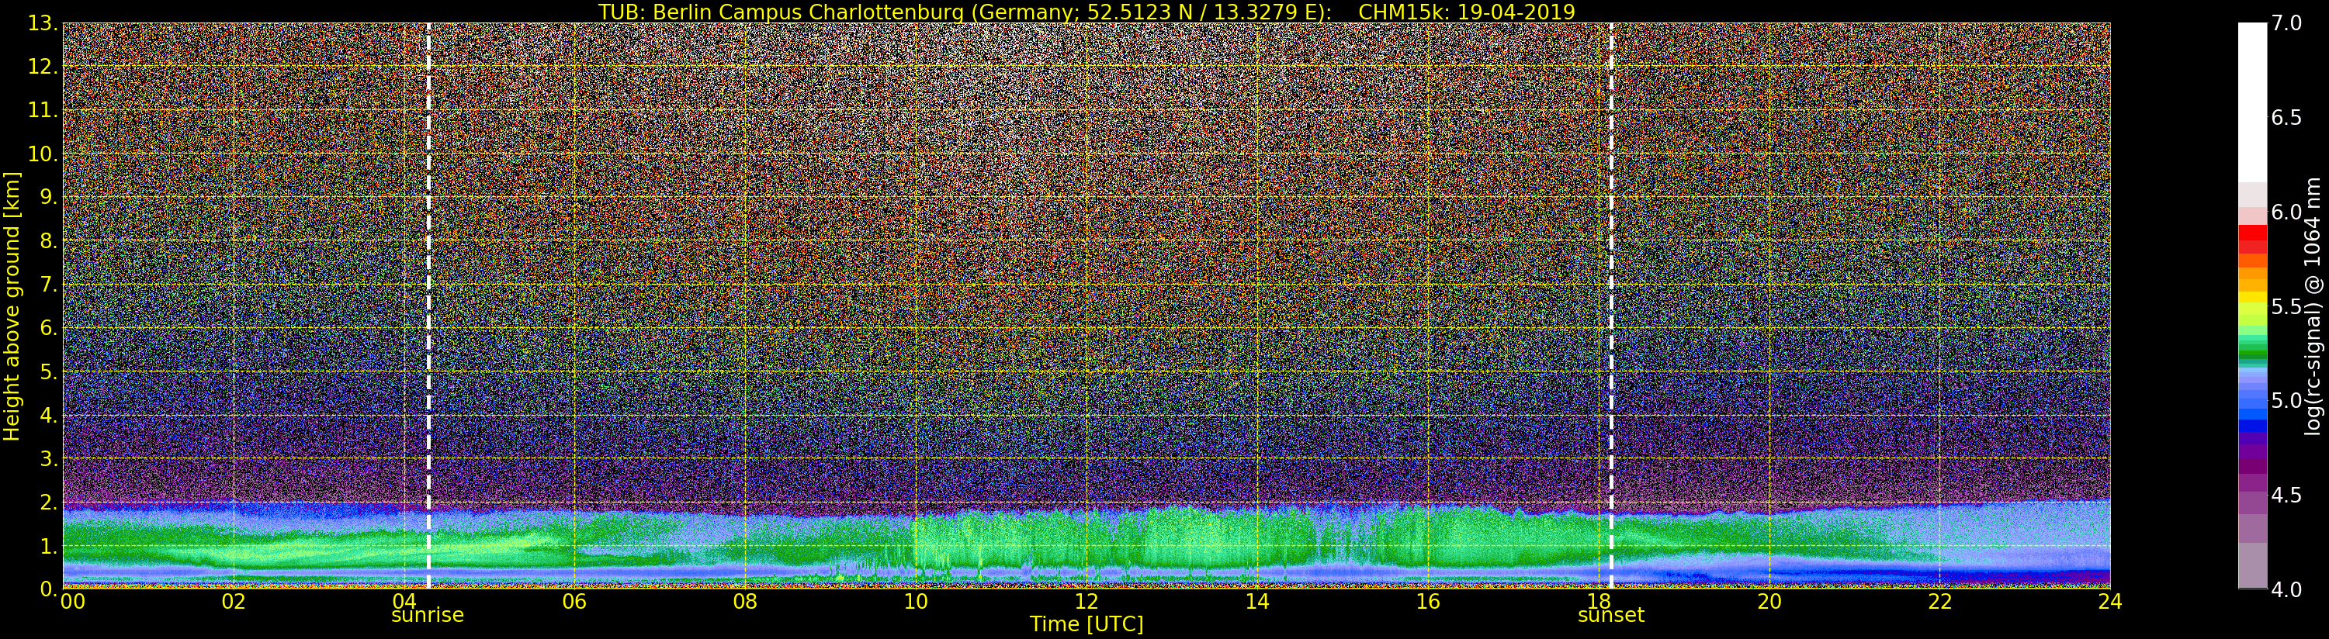The image size is (2329, 639).
Task: Click the "24" time axis tick label
Action: pos(2110,601)
